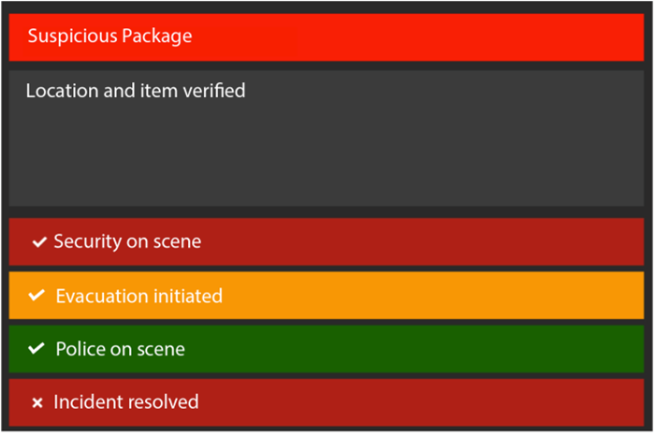This screenshot has height=435, width=655.
Task: Click the 'Location and item verified' text
Action: (136, 91)
